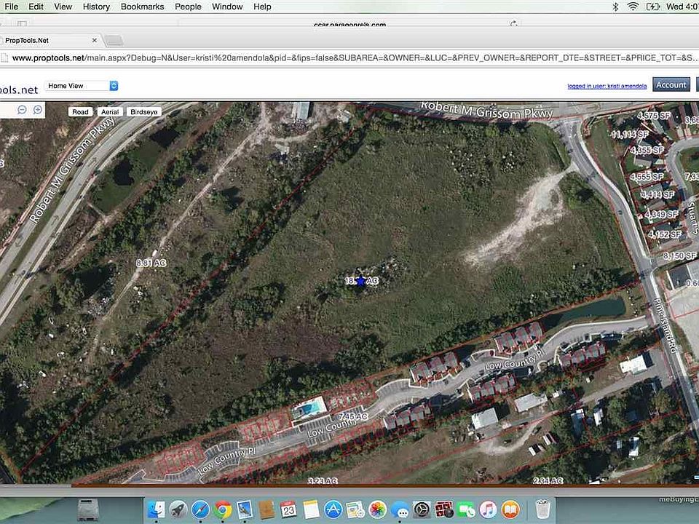Zoom out the map with minus icon
This screenshot has height=524, width=699.
pos(22,110)
